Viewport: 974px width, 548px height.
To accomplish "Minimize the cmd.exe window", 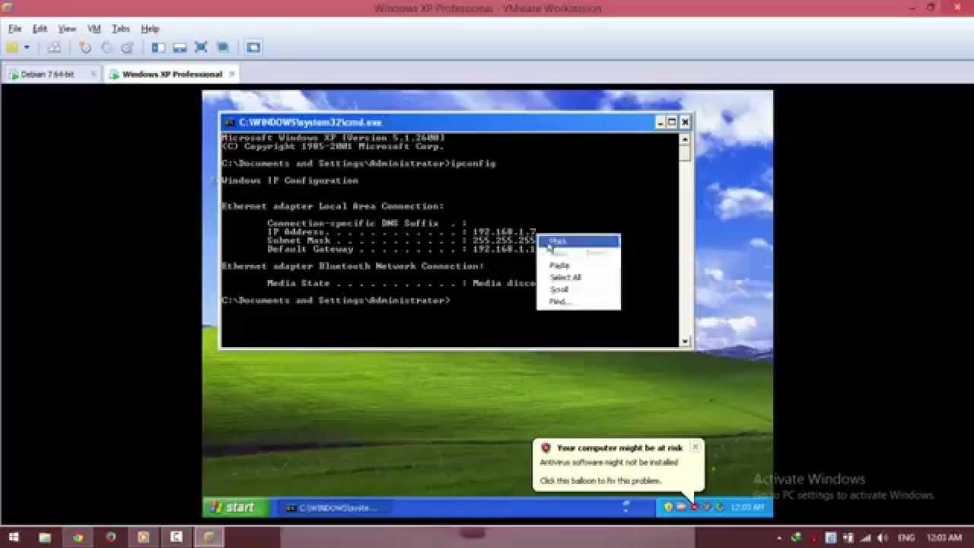I will click(660, 122).
